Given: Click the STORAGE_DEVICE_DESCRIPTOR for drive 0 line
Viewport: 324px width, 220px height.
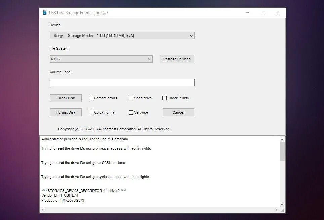Looking at the screenshot, I should coord(84,191).
